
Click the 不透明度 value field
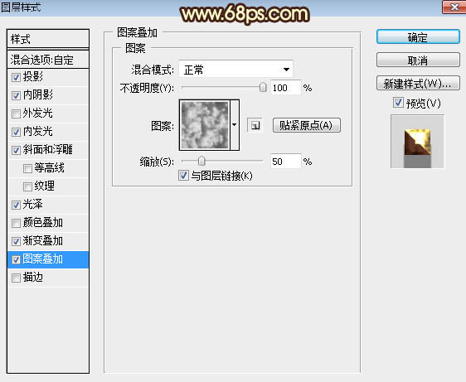click(285, 88)
